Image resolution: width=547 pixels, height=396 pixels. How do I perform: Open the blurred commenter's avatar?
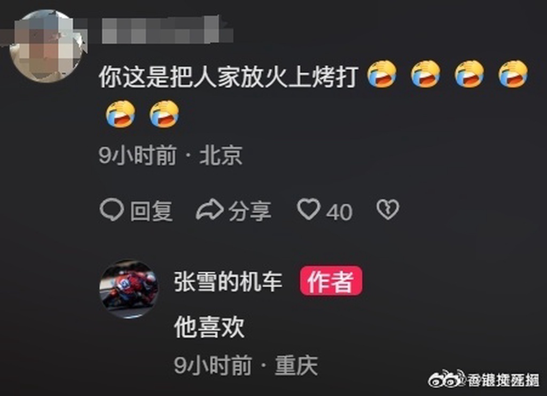pyautogui.click(x=46, y=46)
